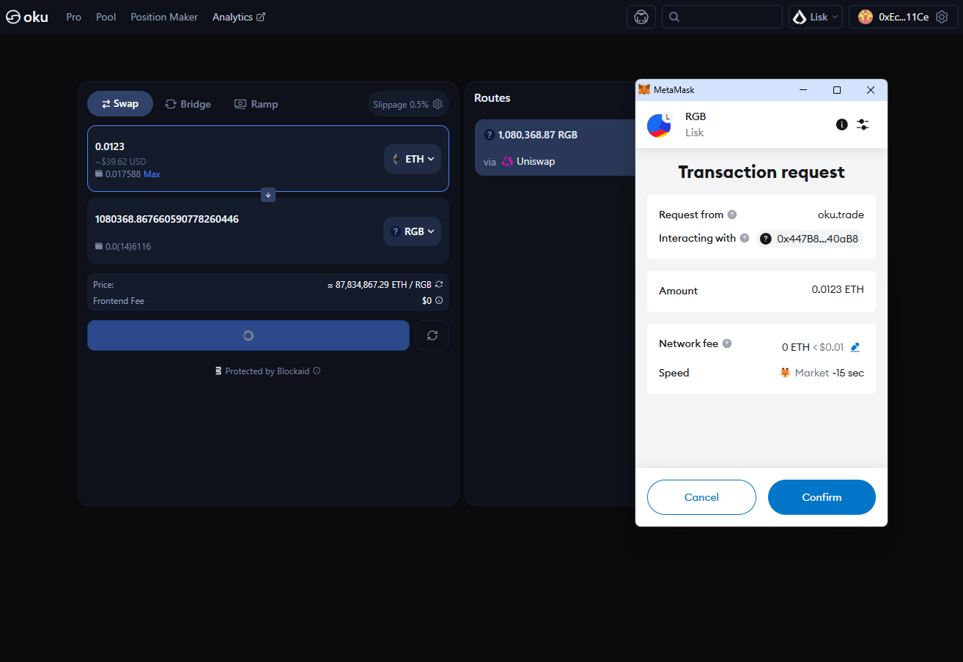Open MetaMask transaction info icon

842,124
